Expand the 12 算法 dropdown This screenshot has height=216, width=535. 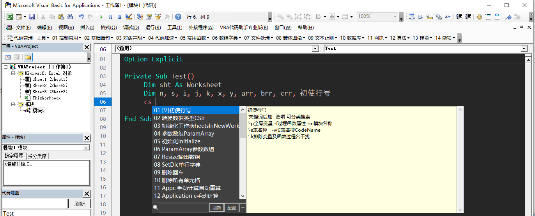click(x=400, y=38)
